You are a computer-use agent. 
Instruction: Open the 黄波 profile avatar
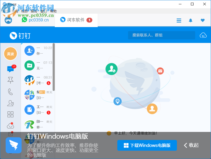[10, 54]
